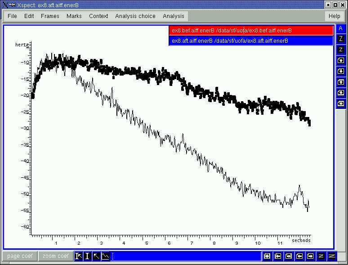Click the film-frame right-arrow bottom icon

tap(289, 256)
